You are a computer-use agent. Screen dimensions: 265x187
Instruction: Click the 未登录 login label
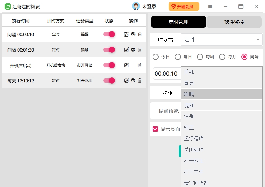pyautogui.click(x=149, y=6)
